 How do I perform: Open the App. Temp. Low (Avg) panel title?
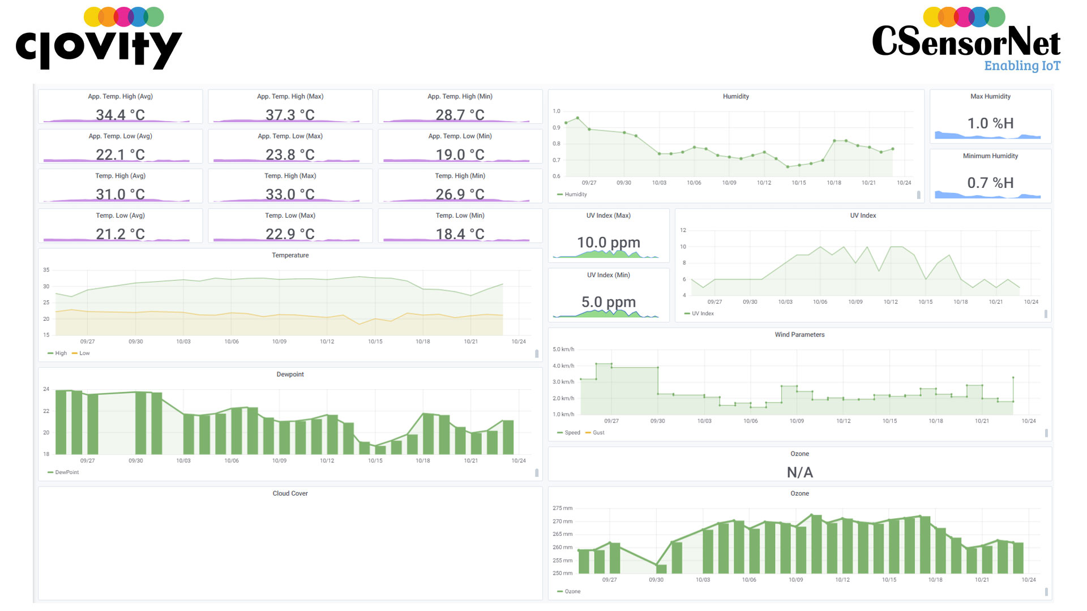tap(120, 136)
